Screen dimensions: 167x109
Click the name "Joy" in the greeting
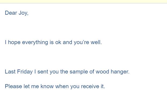23,13
